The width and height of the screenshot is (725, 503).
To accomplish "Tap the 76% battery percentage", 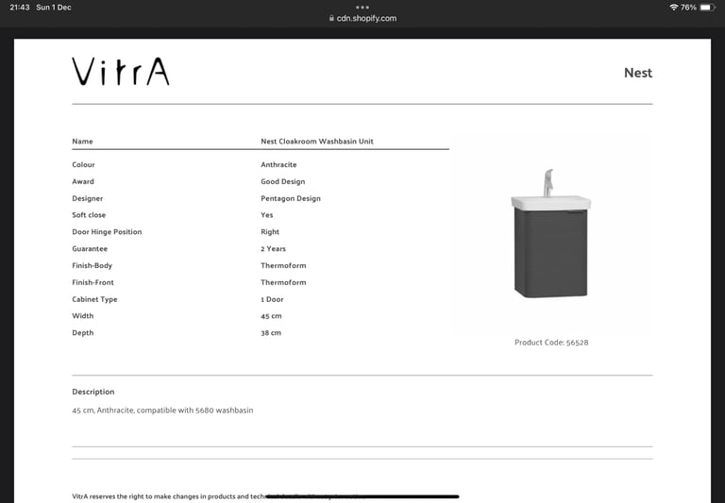I will click(688, 8).
